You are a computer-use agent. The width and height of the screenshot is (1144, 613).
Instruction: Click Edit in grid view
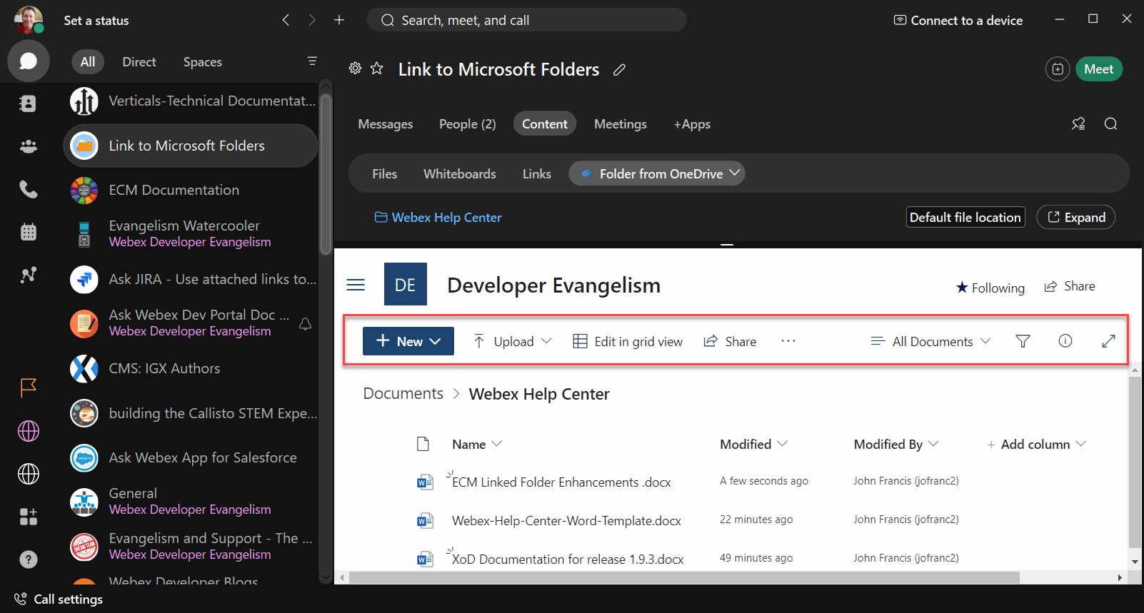[x=628, y=341]
